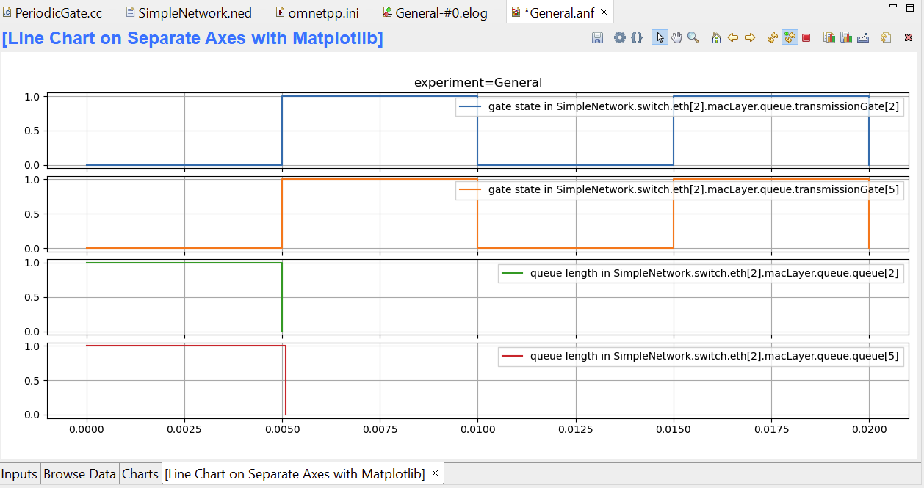Minimize the editor area

tap(892, 6)
